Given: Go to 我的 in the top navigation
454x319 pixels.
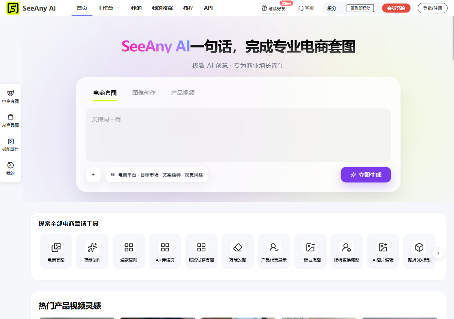Looking at the screenshot, I should click(x=137, y=8).
